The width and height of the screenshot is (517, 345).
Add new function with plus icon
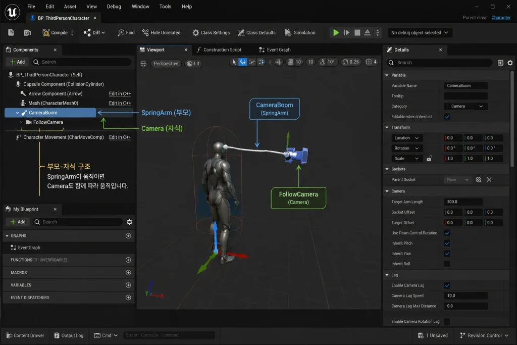[x=128, y=260]
